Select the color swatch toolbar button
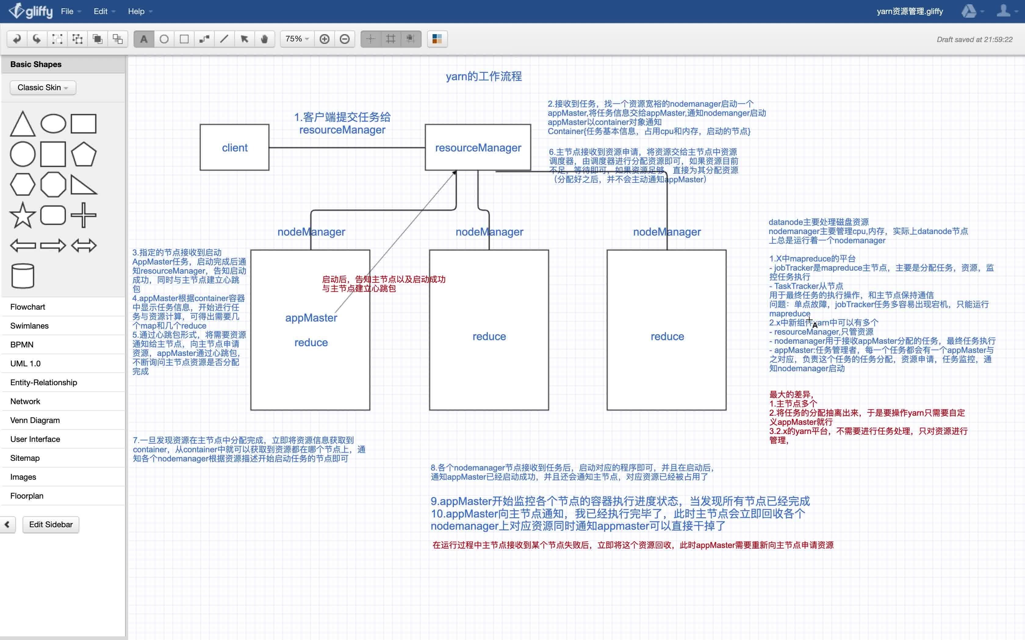 click(436, 38)
